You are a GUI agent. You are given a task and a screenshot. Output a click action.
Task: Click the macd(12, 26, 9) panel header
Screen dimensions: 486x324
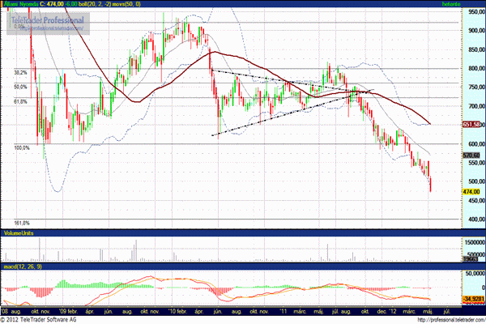click(x=23, y=266)
